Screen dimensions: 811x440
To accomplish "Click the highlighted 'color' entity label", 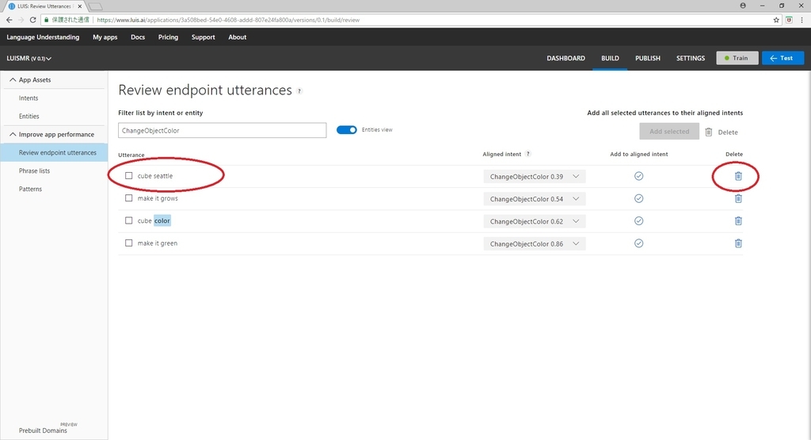I will click(x=162, y=220).
